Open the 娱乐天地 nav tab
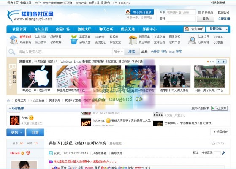 [x=127, y=29]
